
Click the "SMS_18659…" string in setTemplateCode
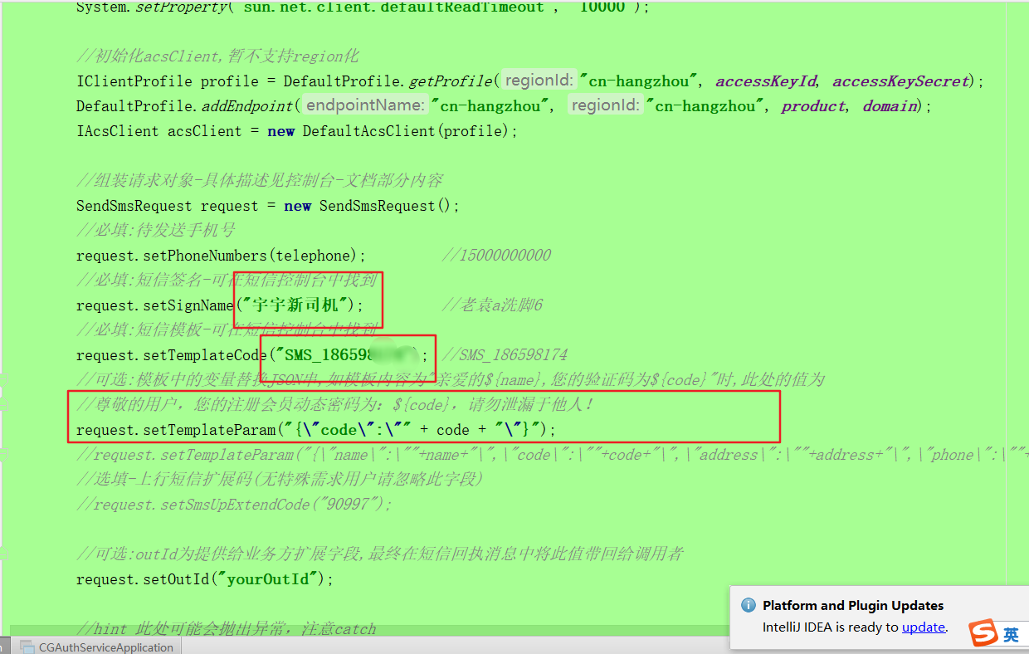pos(346,355)
